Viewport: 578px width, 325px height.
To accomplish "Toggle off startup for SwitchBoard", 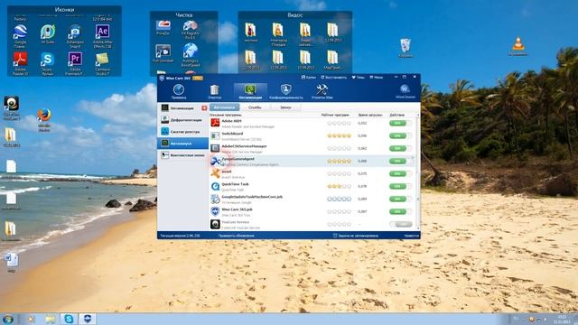I will pos(400,135).
